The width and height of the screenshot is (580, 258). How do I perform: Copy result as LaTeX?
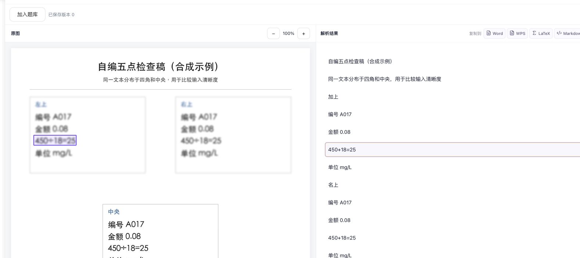click(x=541, y=33)
